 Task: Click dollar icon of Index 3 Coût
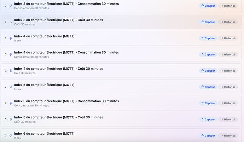pyautogui.click(x=11, y=22)
